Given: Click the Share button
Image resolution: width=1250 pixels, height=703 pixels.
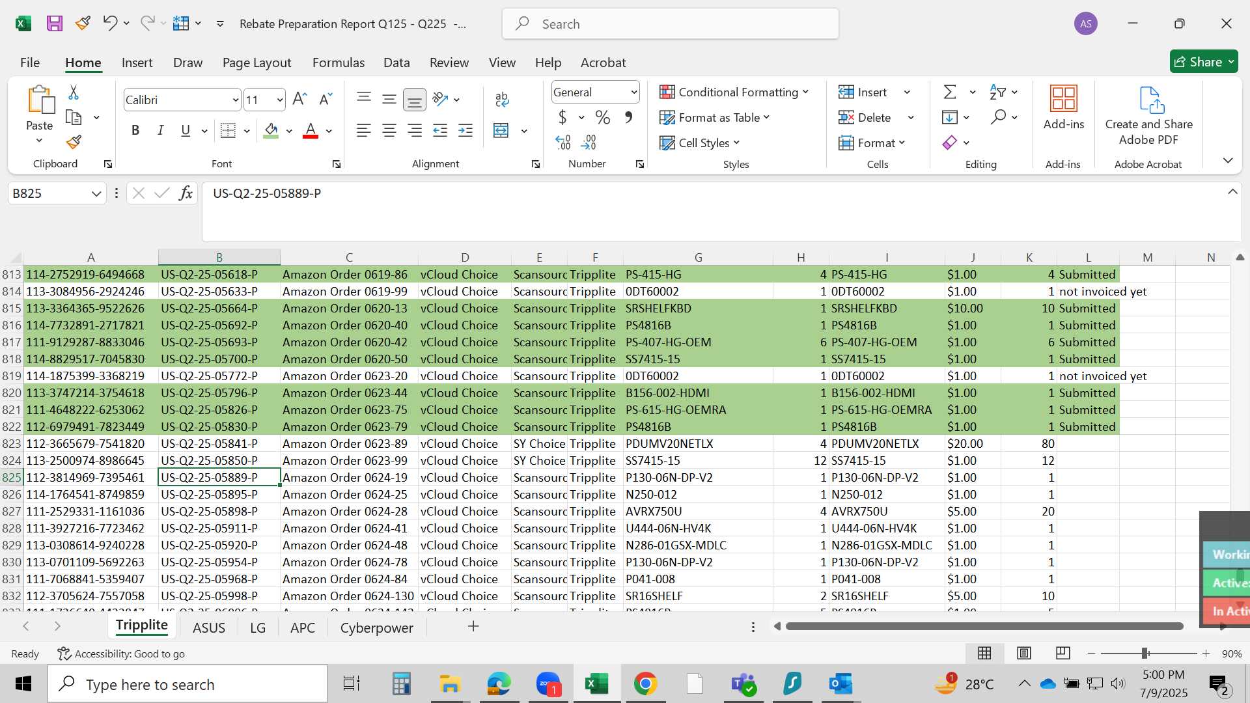Looking at the screenshot, I should [x=1204, y=62].
